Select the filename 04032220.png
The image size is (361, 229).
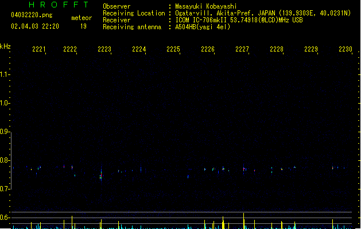click(32, 15)
